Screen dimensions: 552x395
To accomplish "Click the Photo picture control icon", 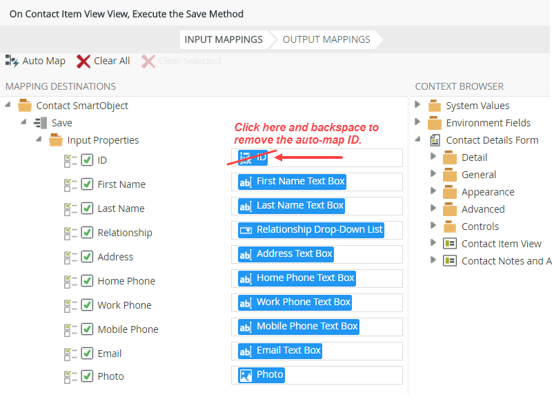I will (x=246, y=375).
